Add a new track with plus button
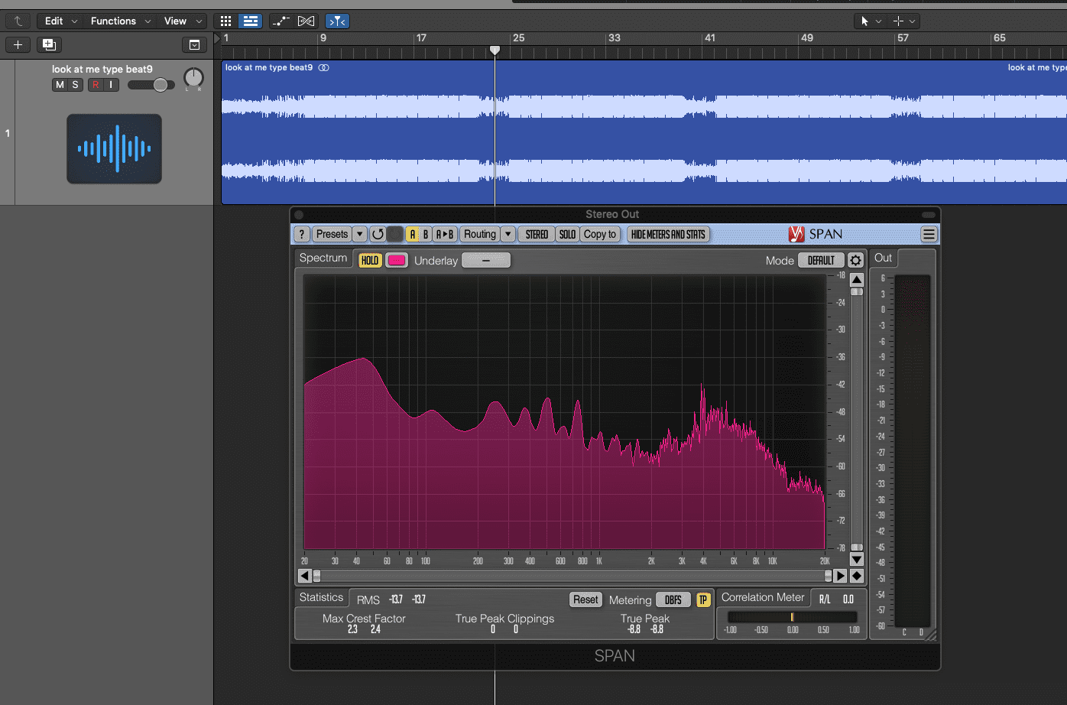The width and height of the screenshot is (1067, 705). (x=18, y=44)
